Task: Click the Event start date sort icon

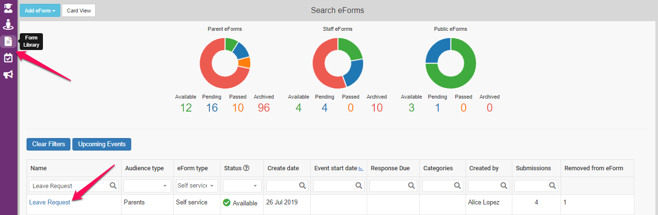Action: (x=361, y=168)
